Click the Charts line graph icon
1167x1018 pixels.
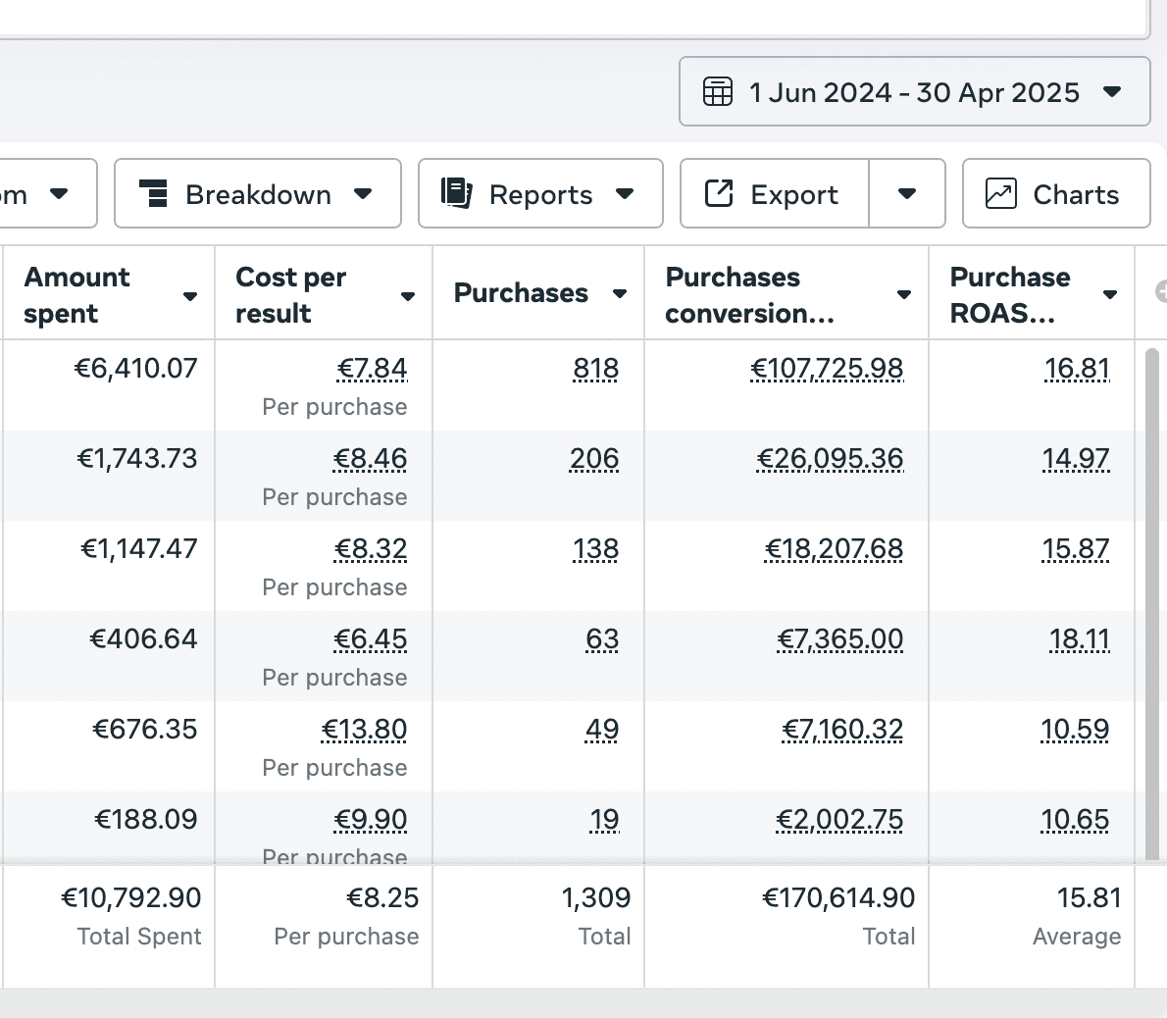coord(1000,193)
